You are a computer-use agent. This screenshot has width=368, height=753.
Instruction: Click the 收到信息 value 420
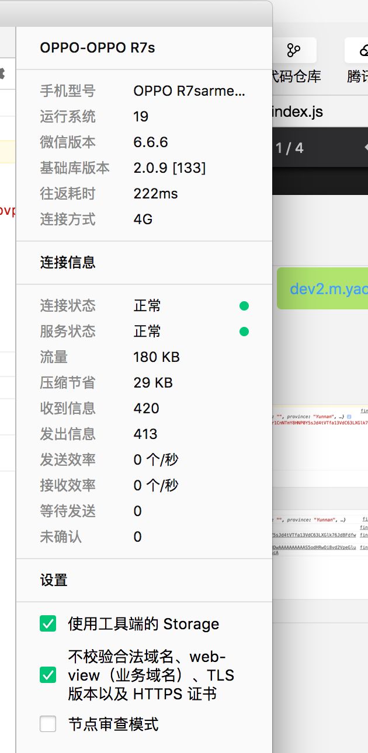coord(146,409)
